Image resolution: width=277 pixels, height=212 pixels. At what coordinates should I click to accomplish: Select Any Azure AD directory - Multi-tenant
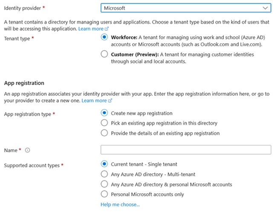tap(104, 174)
